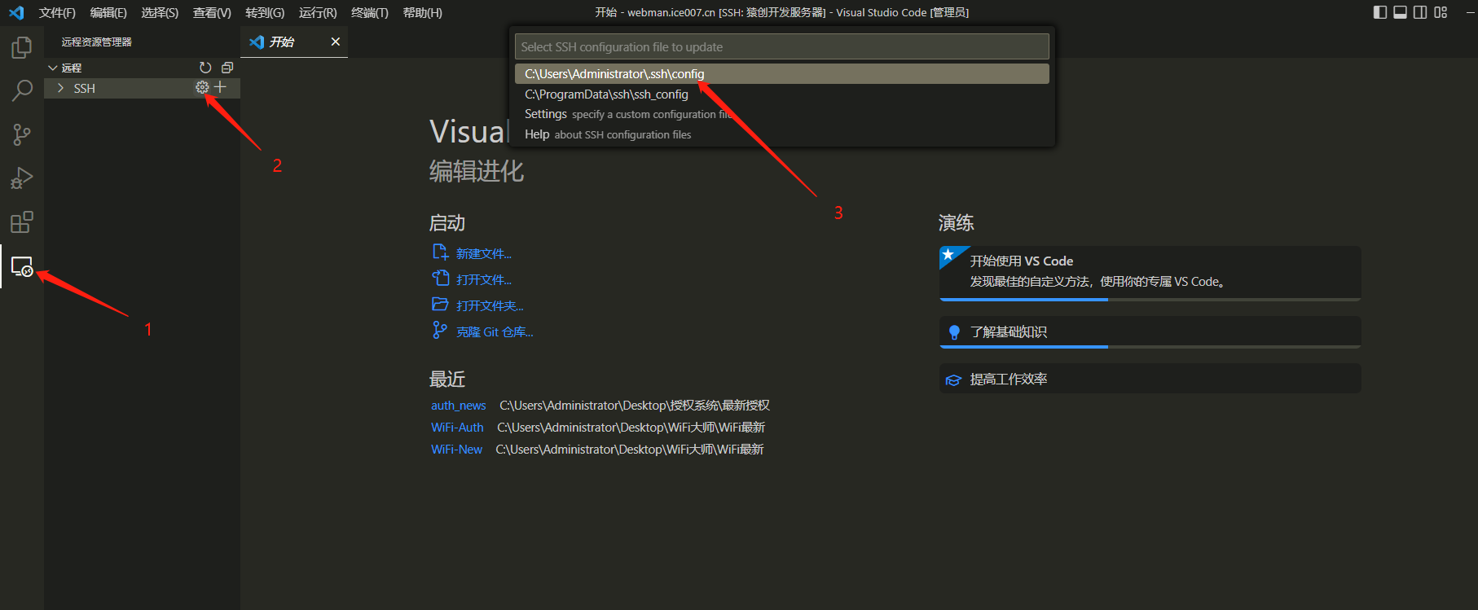The width and height of the screenshot is (1478, 610).
Task: Click the 打开文件 icon
Action: pyautogui.click(x=440, y=278)
